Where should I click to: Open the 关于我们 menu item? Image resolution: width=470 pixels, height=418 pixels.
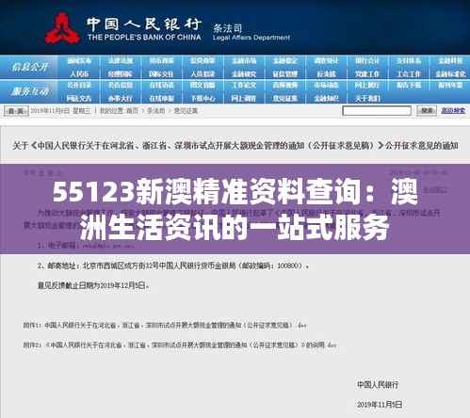(x=367, y=99)
